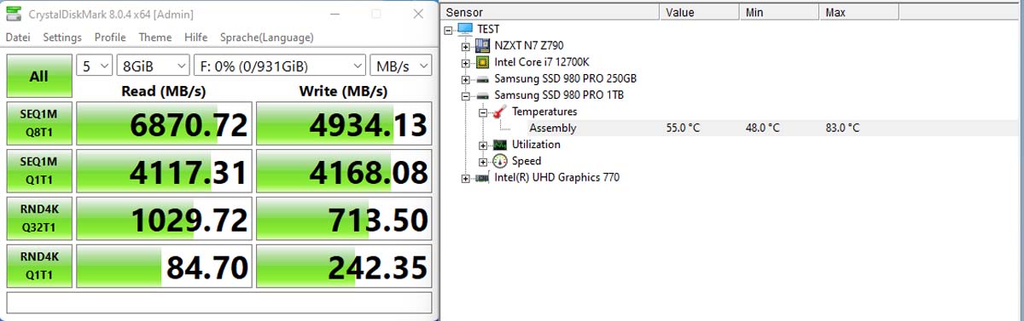The height and width of the screenshot is (321, 1024).
Task: Click the 713.50 random write result
Action: 344,220
